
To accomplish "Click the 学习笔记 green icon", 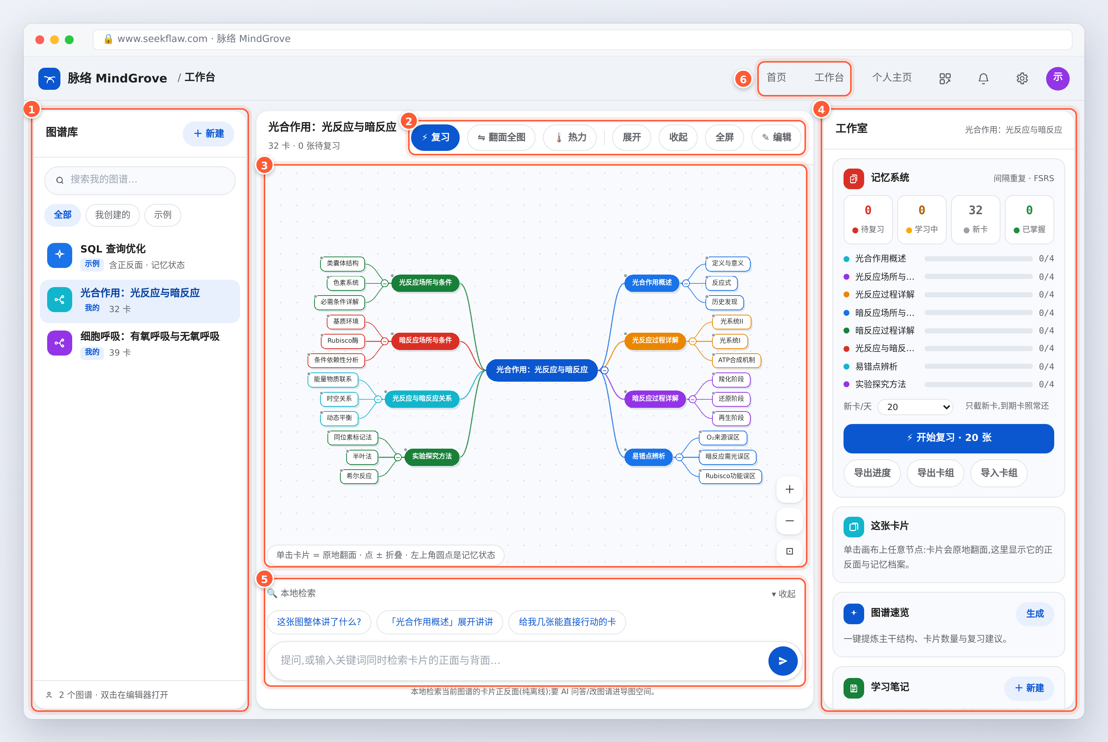I will [x=853, y=688].
